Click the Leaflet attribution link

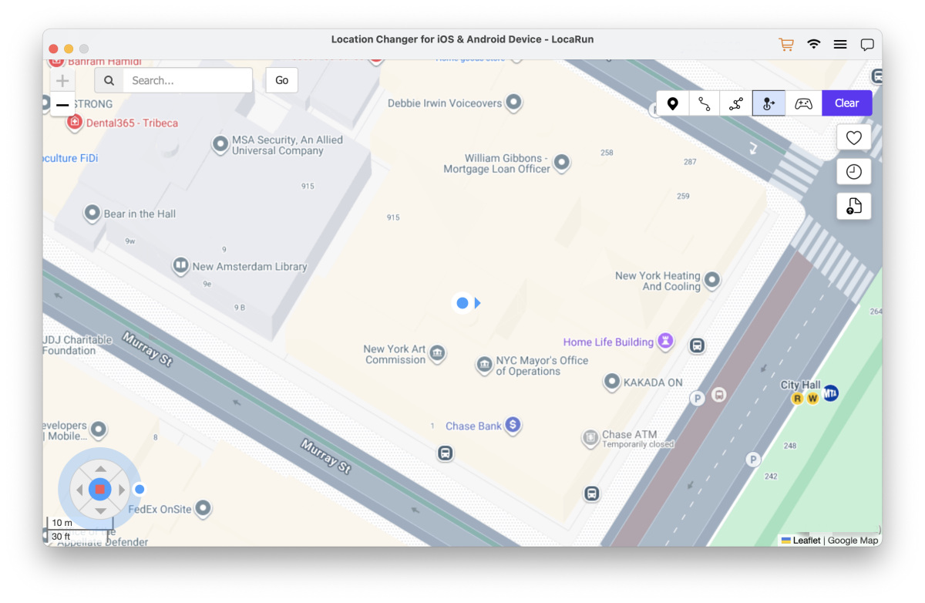pos(806,541)
